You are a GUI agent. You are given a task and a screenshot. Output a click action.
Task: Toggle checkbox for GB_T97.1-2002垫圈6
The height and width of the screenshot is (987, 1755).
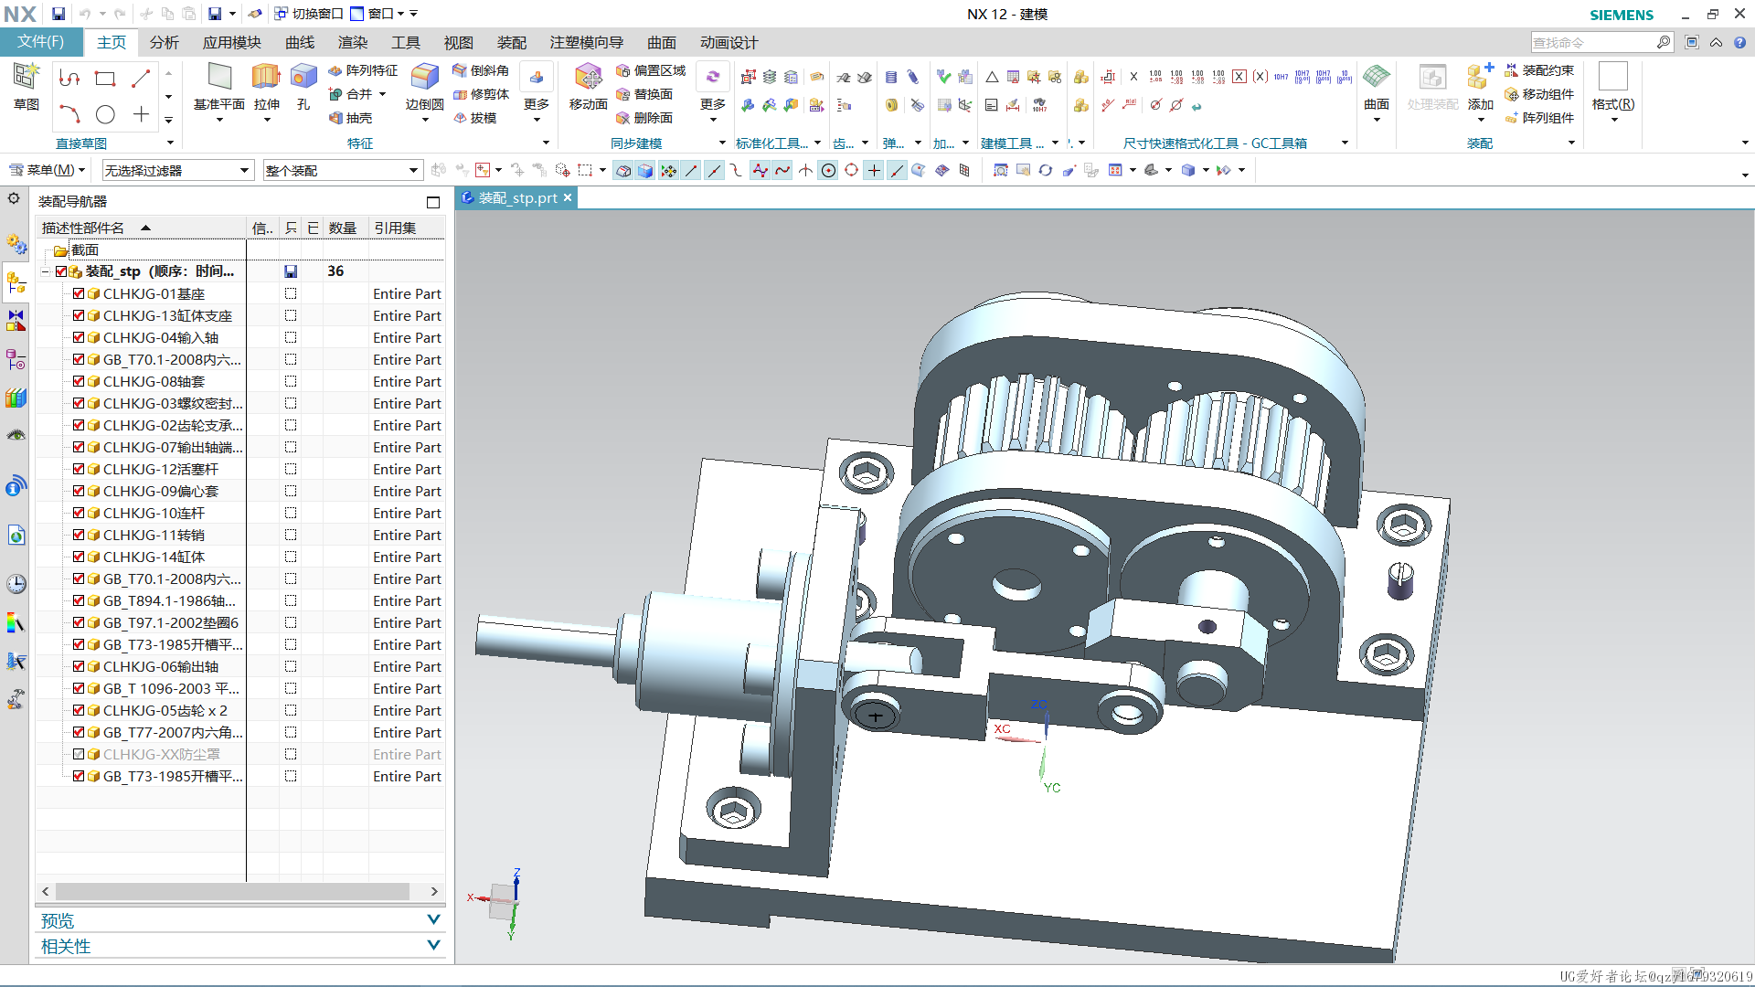[x=79, y=622]
